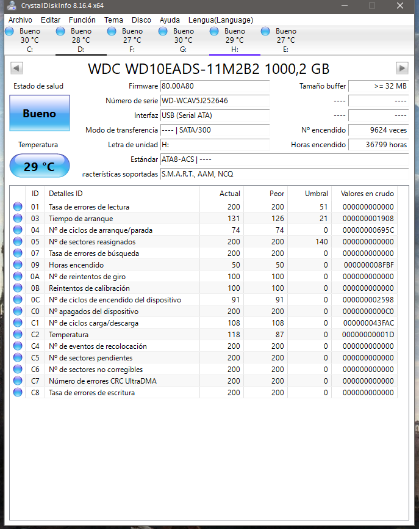
Task: Click raw value 000000008FBF
Action: click(368, 265)
